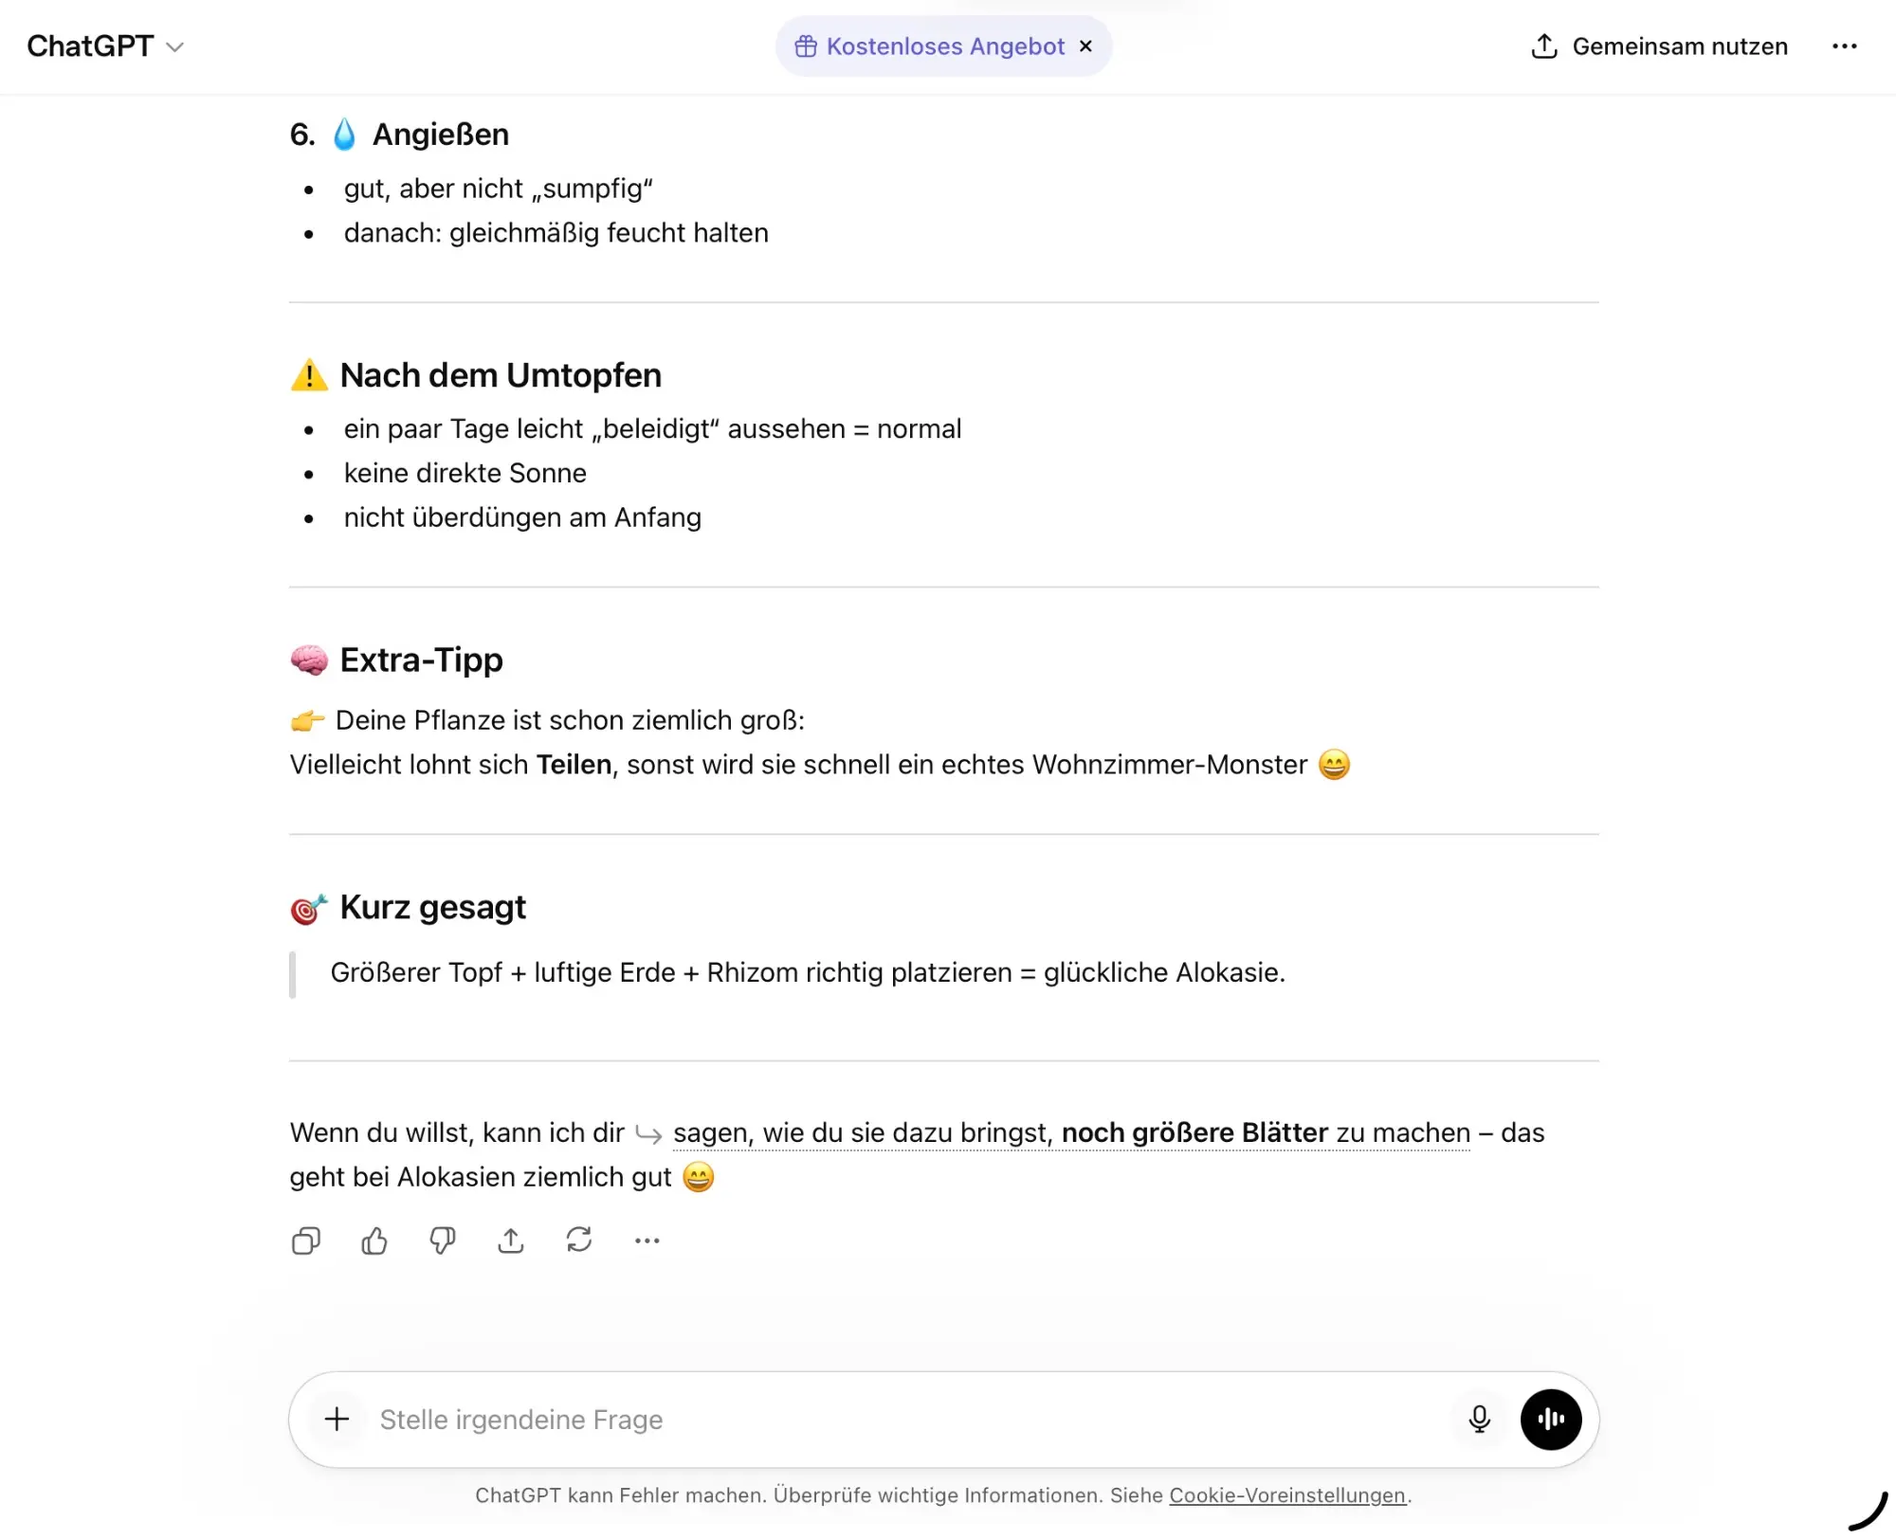The width and height of the screenshot is (1896, 1539).
Task: Open the ChatGPT model dropdown
Action: [x=104, y=46]
